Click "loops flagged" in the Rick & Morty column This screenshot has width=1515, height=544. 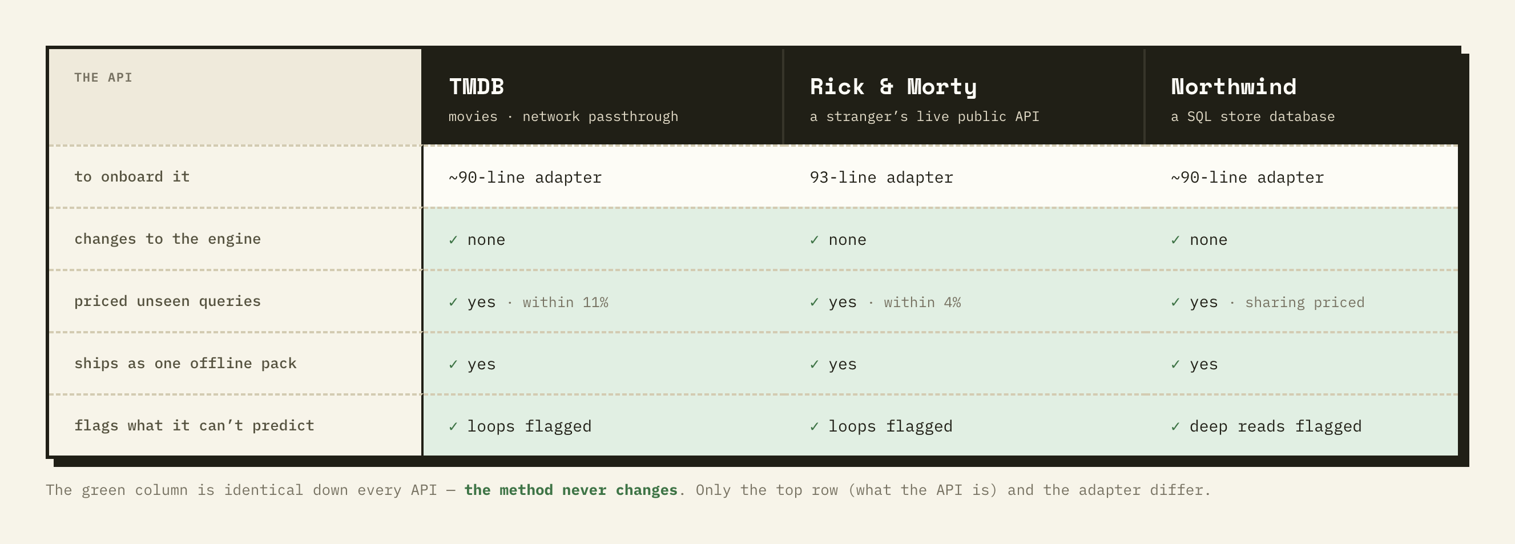tap(891, 426)
